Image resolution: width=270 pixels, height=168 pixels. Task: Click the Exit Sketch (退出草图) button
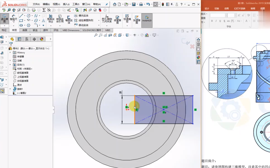click(x=4, y=18)
